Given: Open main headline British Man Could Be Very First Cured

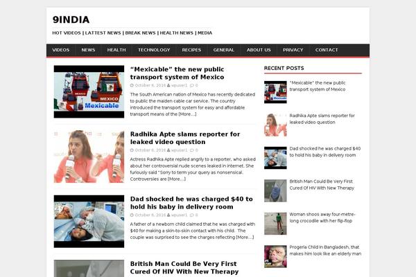Looking at the screenshot, I should (184, 268).
